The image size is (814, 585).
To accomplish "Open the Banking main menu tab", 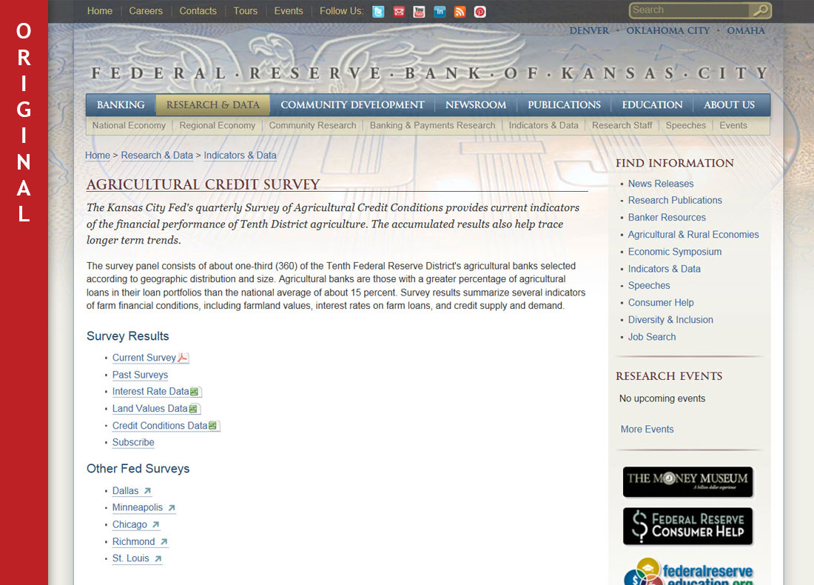I will tap(121, 105).
